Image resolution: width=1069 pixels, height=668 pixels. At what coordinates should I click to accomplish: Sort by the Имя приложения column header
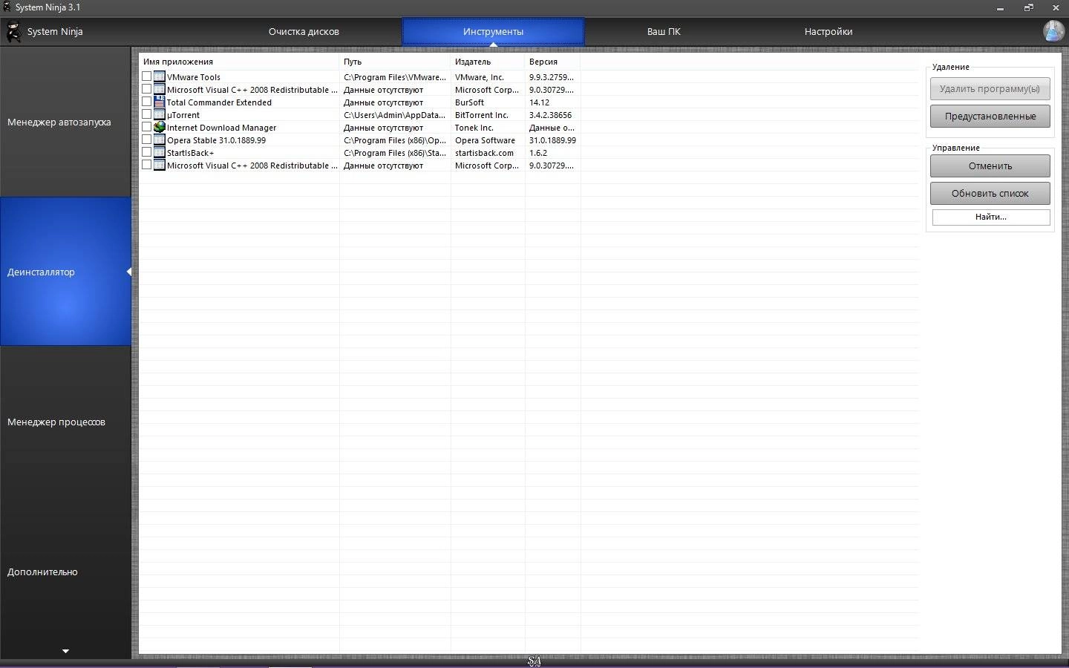point(239,62)
